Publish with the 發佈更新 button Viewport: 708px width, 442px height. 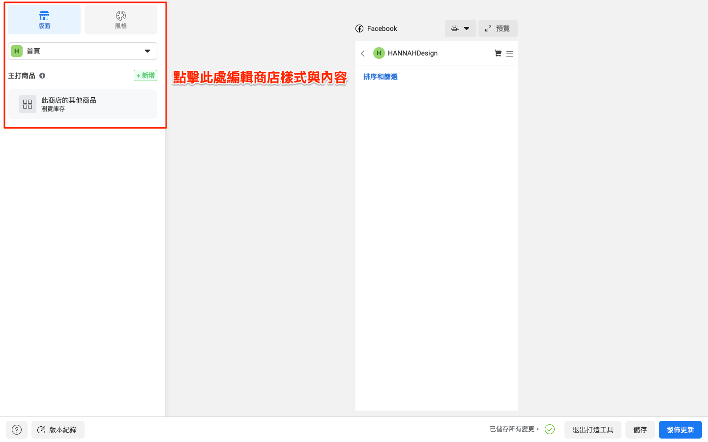click(x=680, y=430)
